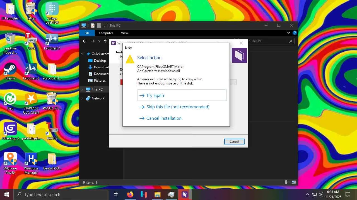Open the recent locations dropdown arrow
The height and width of the screenshot is (200, 357).
coord(99,41)
